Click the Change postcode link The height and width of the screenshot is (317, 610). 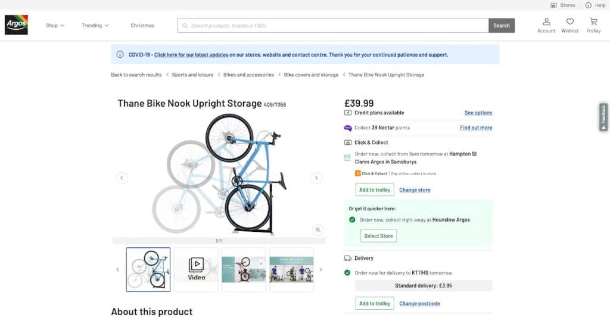pyautogui.click(x=419, y=303)
